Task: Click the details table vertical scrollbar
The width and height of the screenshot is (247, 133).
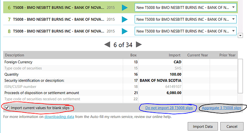Action: coord(240,76)
